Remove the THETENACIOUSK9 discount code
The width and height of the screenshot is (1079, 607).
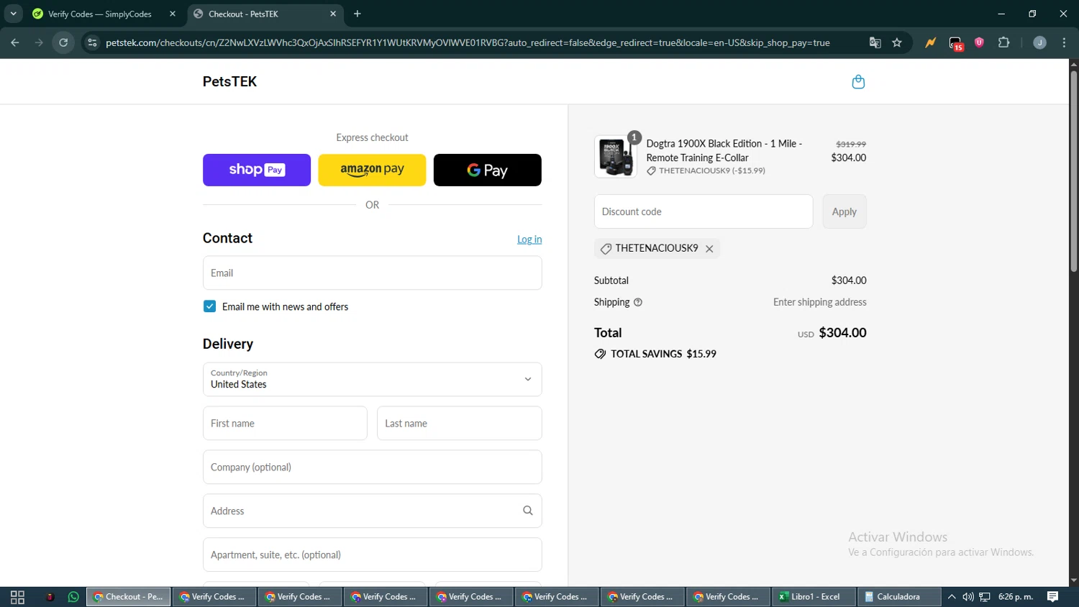coord(709,249)
